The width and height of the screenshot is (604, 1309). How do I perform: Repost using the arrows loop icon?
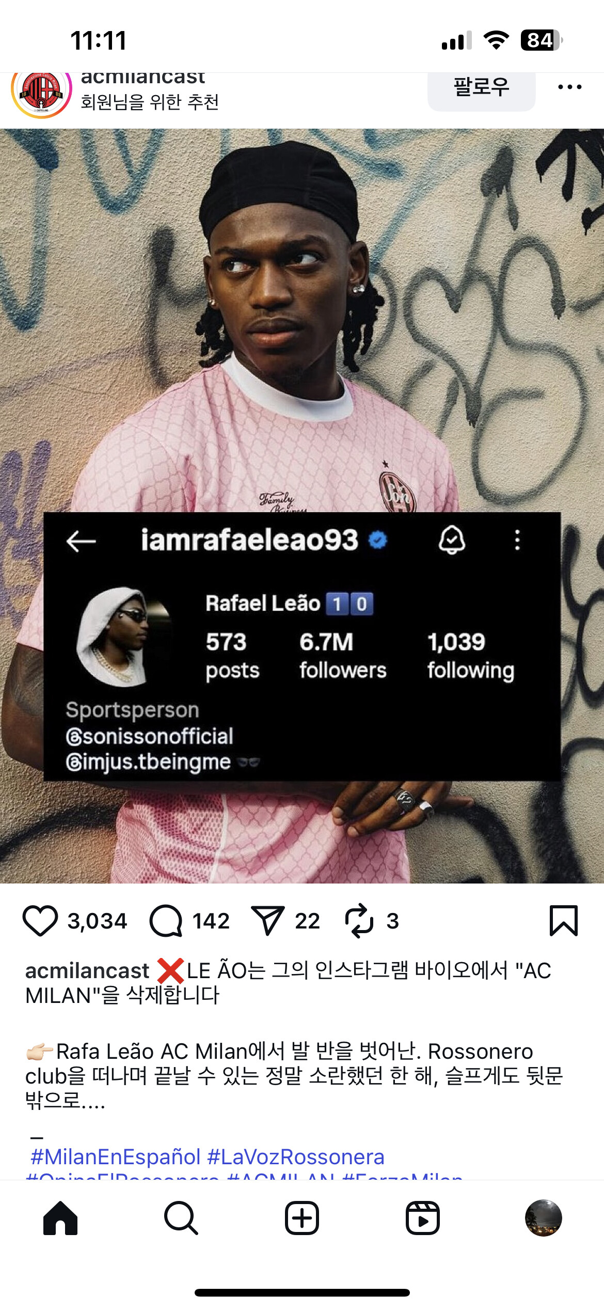tap(359, 920)
